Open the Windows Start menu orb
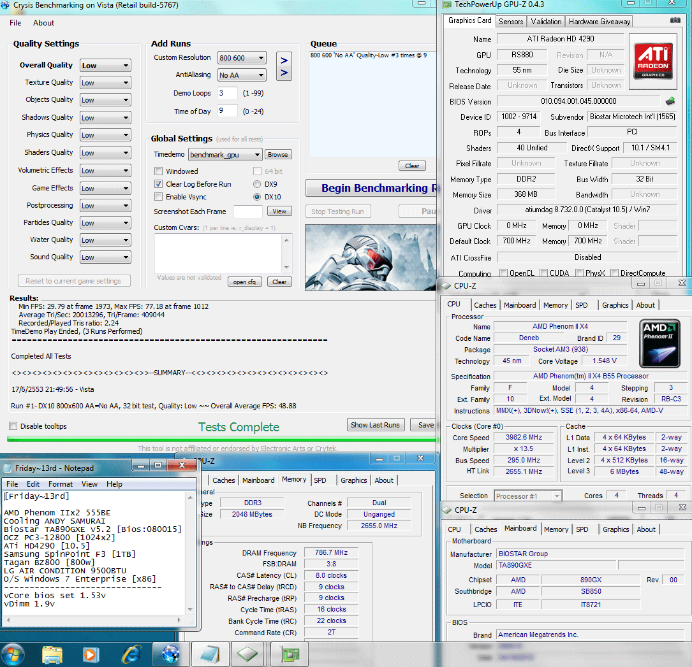Image resolution: width=692 pixels, height=667 pixels. point(13,654)
